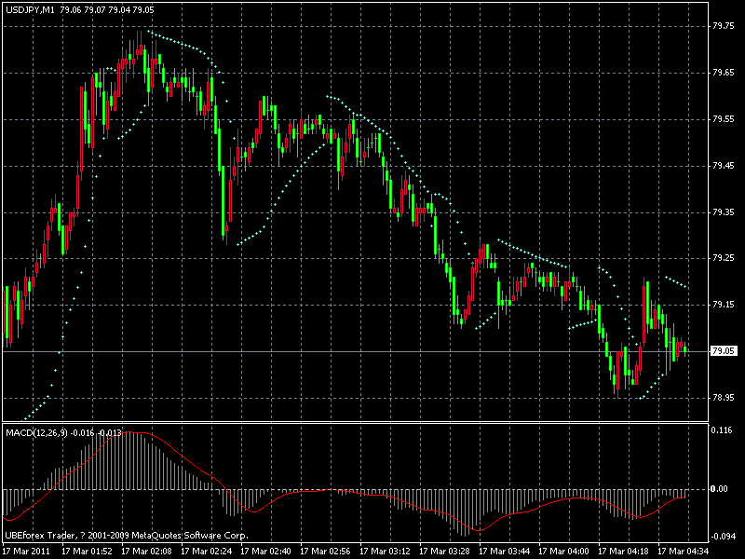Click the 79.45 price scale label
The width and height of the screenshot is (745, 559).
[724, 166]
